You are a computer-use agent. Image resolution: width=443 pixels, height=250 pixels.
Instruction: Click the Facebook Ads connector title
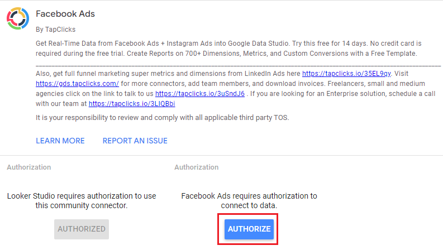click(x=65, y=14)
